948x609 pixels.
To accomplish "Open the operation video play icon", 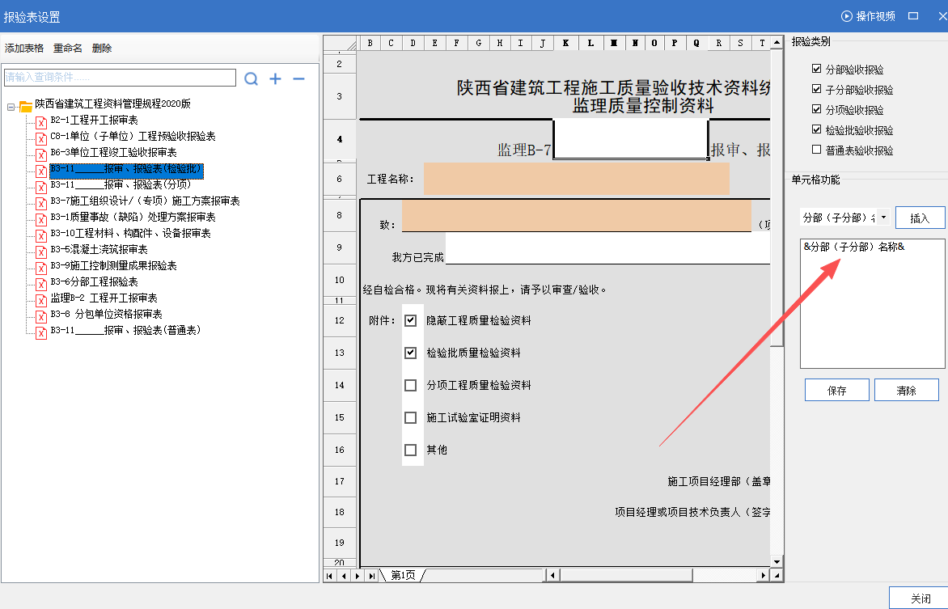I will (x=847, y=16).
